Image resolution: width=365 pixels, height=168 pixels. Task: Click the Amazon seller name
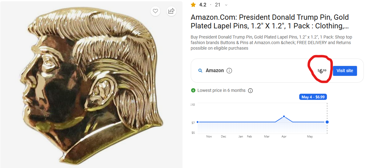pos(215,71)
